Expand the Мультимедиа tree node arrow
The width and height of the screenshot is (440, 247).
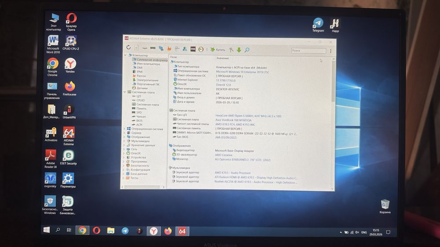tap(124, 141)
